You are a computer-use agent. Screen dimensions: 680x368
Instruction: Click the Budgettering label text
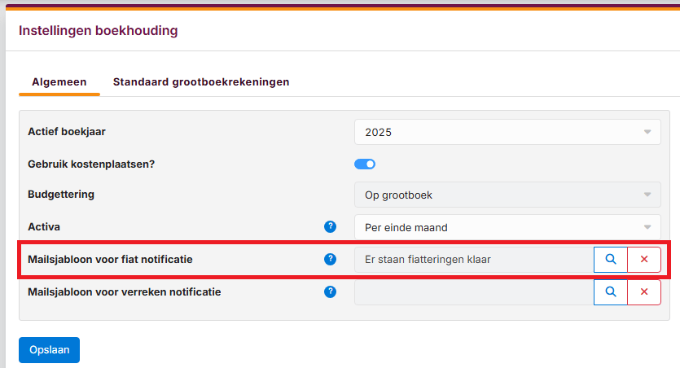[61, 195]
